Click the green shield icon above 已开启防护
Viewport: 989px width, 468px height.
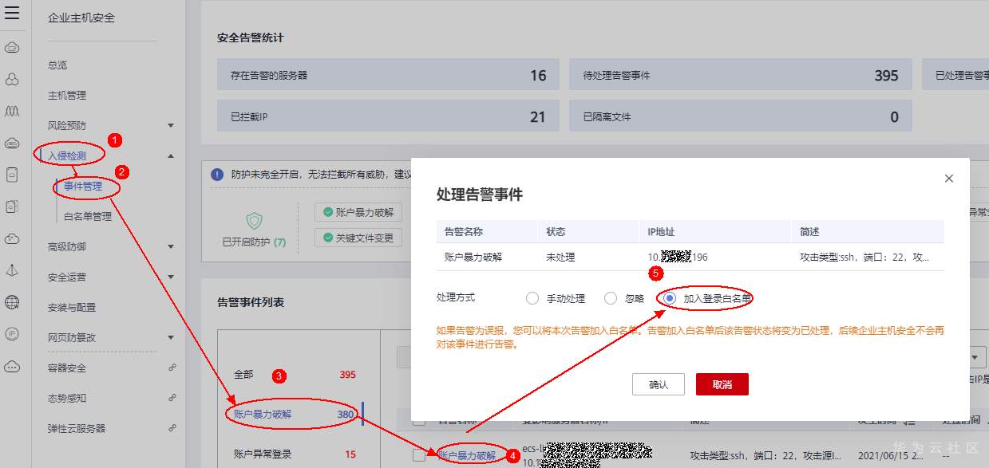point(254,220)
